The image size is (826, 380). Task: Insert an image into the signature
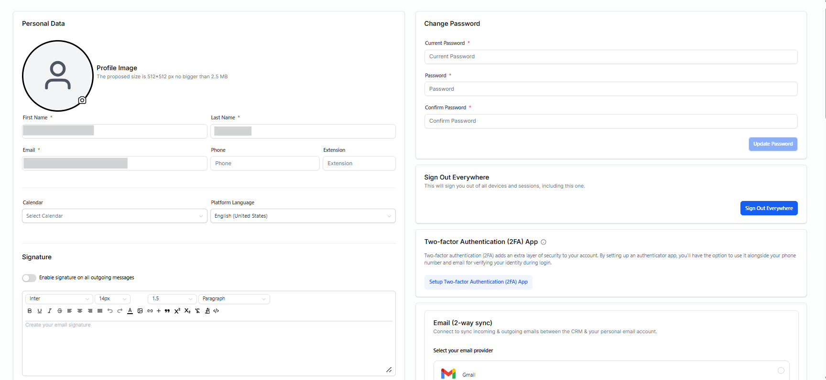[140, 311]
